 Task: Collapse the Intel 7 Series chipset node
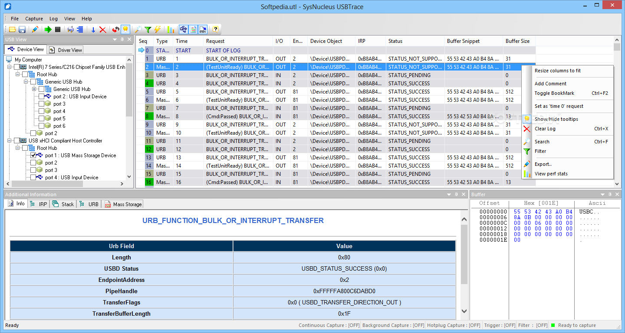pos(10,67)
